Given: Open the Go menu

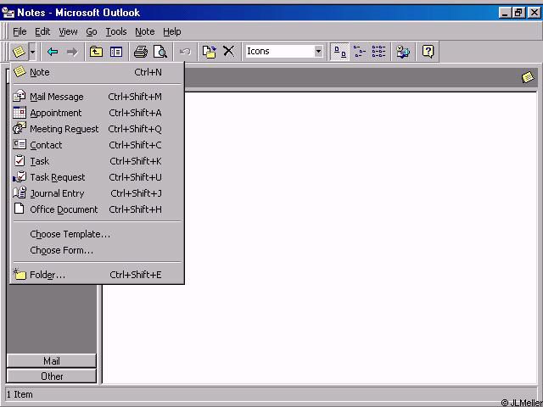Looking at the screenshot, I should [92, 32].
